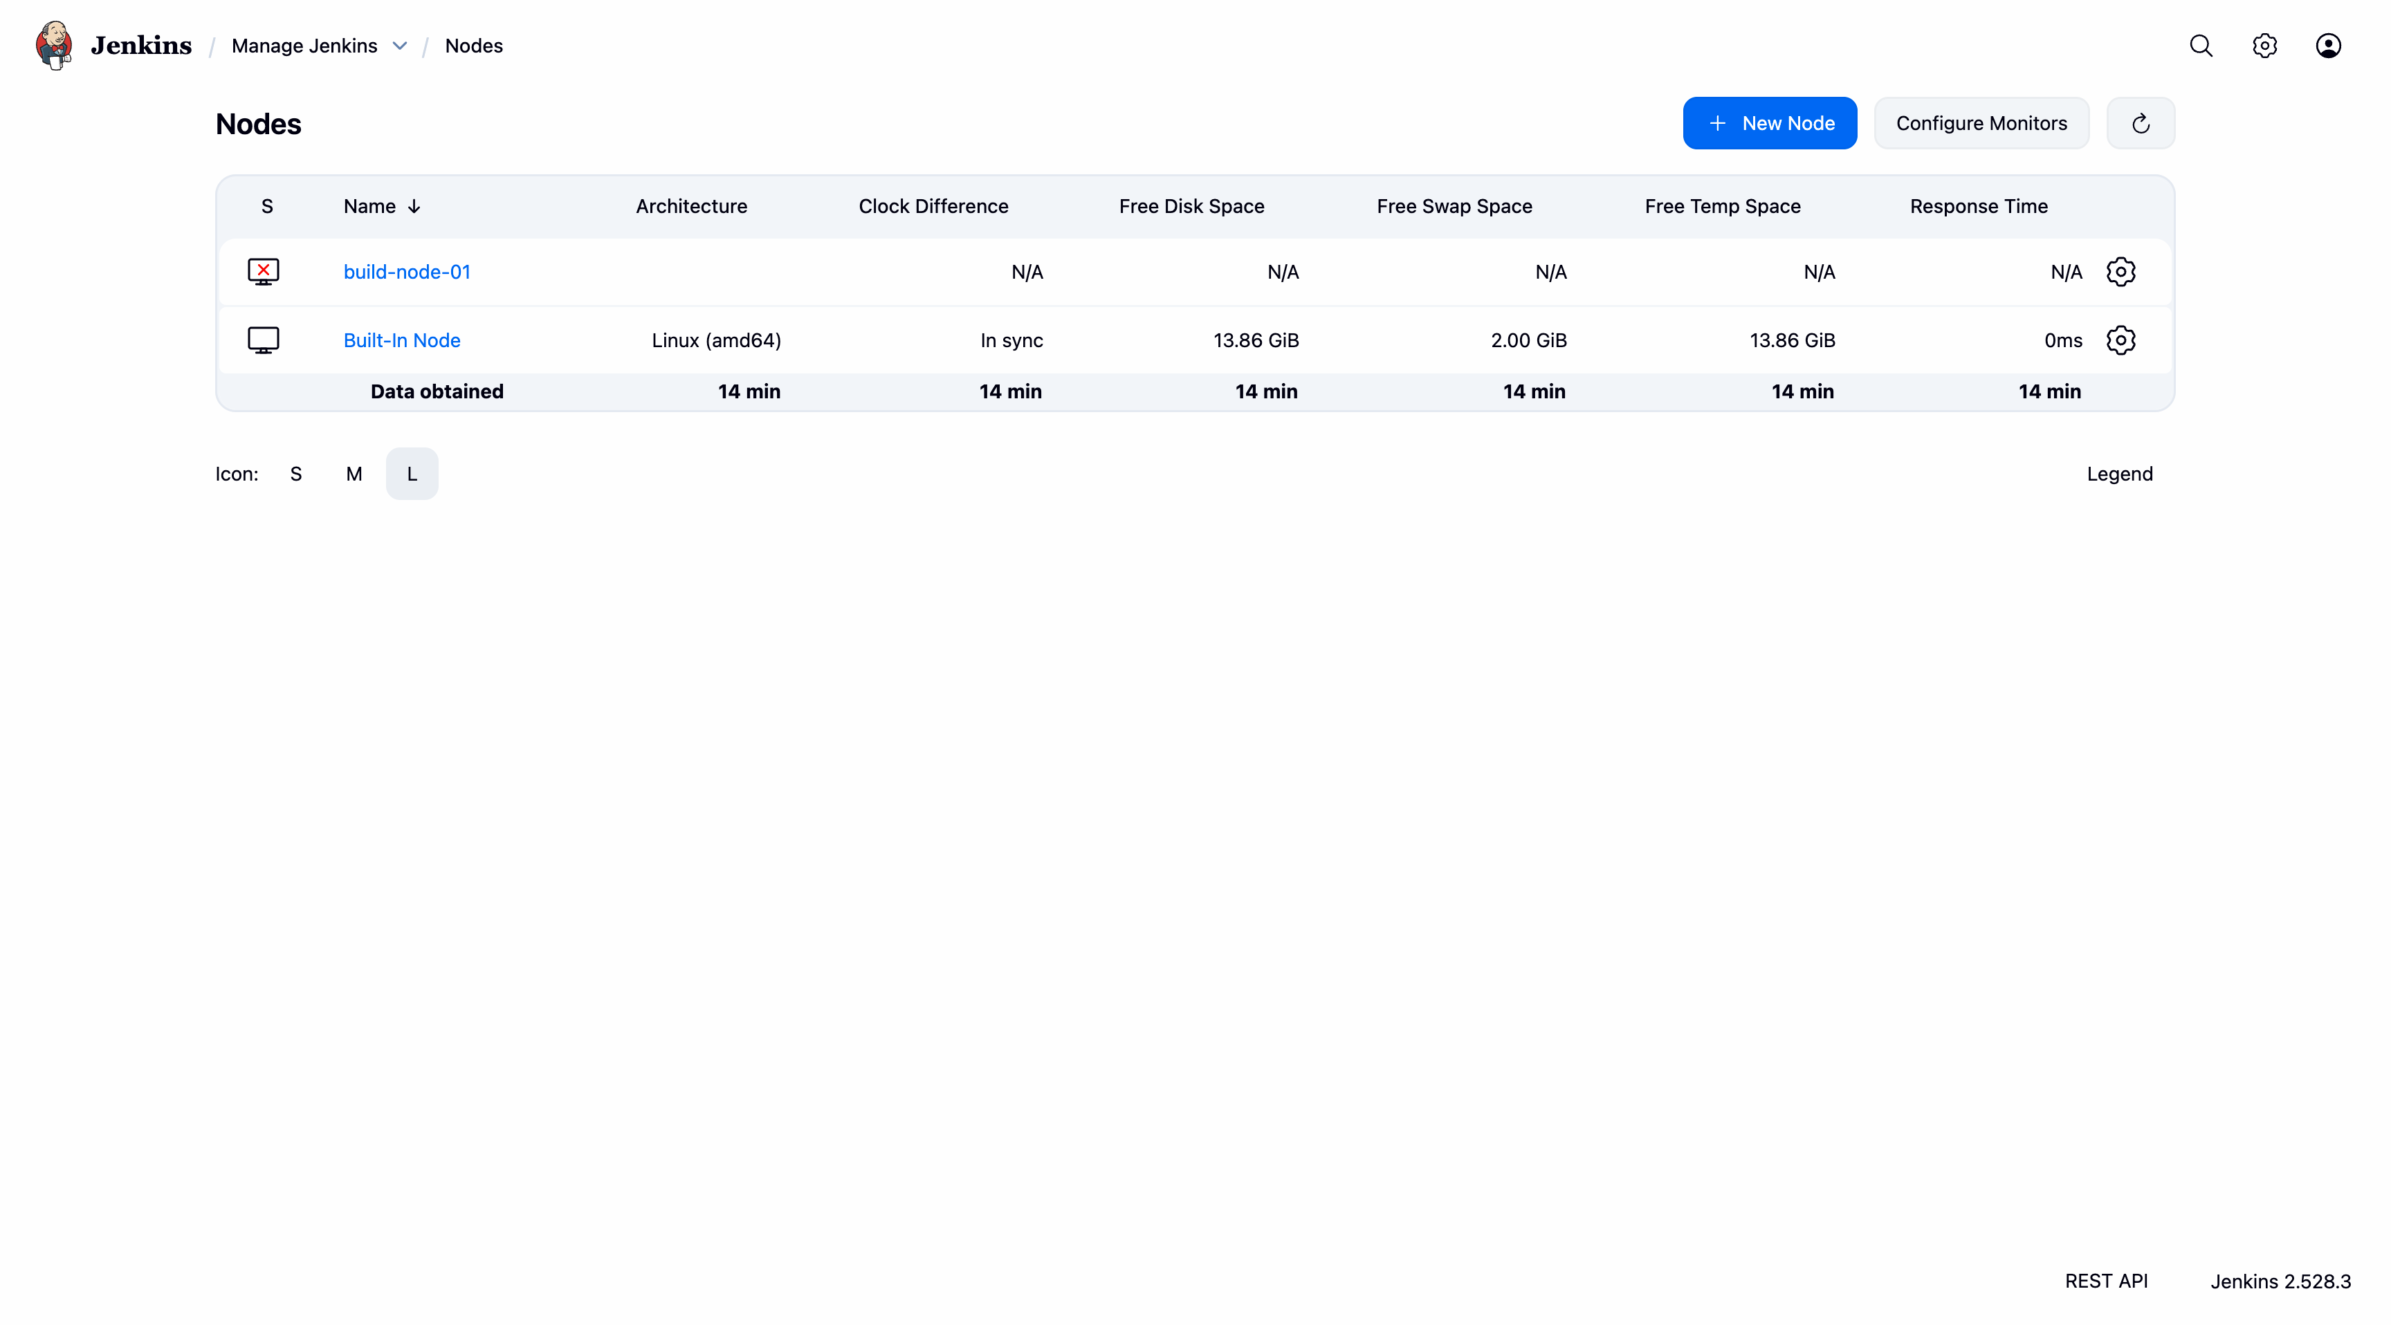The width and height of the screenshot is (2391, 1325).
Task: Set icon size to Large
Action: (x=412, y=474)
